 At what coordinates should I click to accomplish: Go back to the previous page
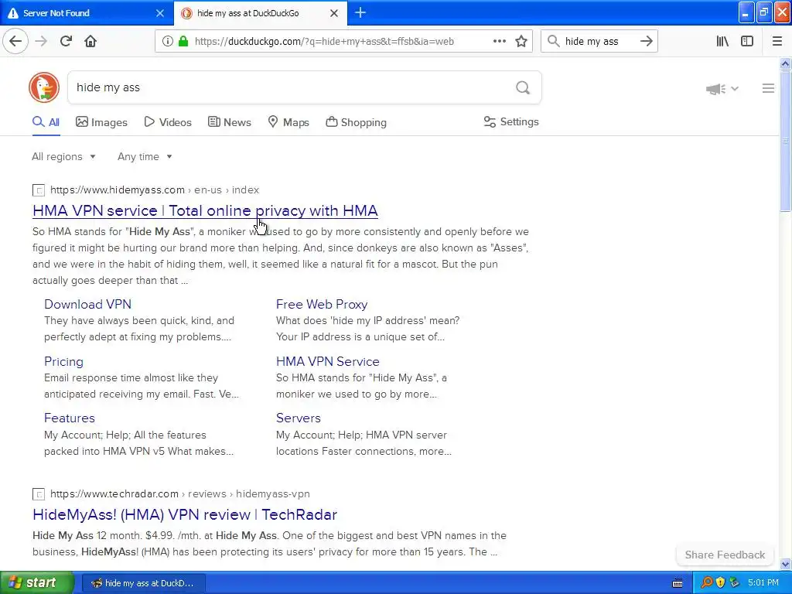15,41
